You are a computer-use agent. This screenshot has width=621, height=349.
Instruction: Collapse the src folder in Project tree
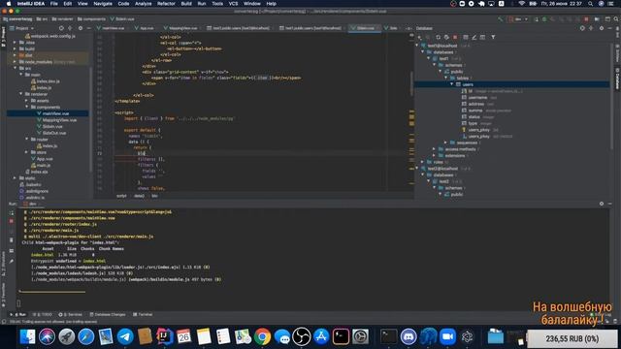click(16, 68)
